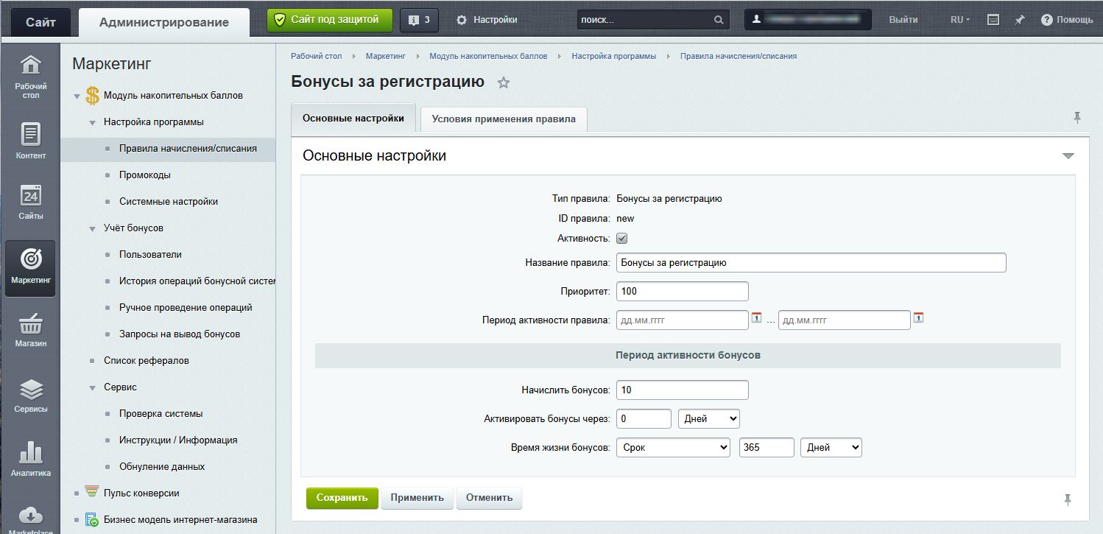This screenshot has height=534, width=1103.
Task: Open the RU language dropdown
Action: pyautogui.click(x=960, y=20)
